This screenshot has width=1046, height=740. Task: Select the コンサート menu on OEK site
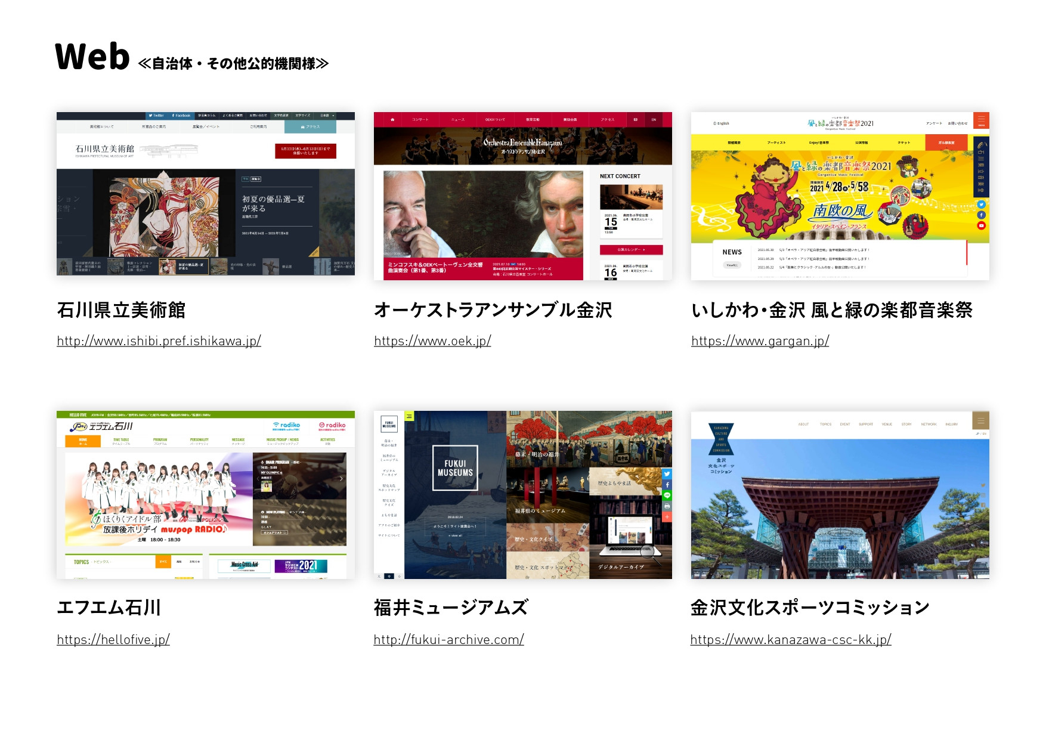point(420,119)
